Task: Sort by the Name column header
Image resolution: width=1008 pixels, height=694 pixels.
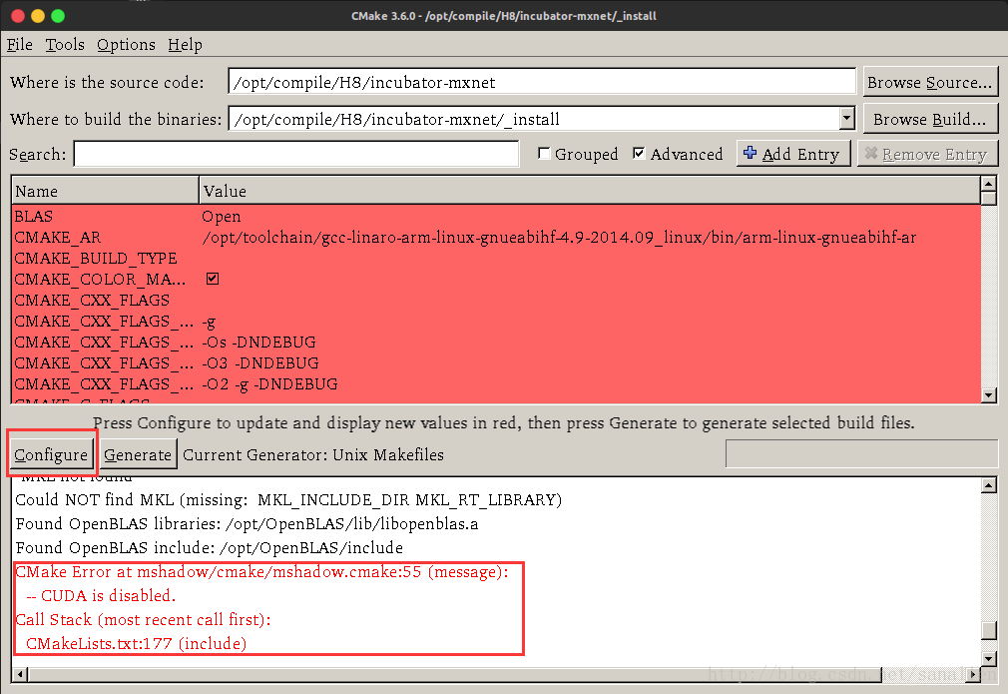Action: coord(106,191)
